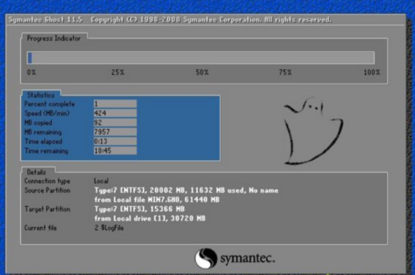Viewport: 415px width, 275px height.
Task: Click the Symantec yin-yang logo icon
Action: coord(206,258)
